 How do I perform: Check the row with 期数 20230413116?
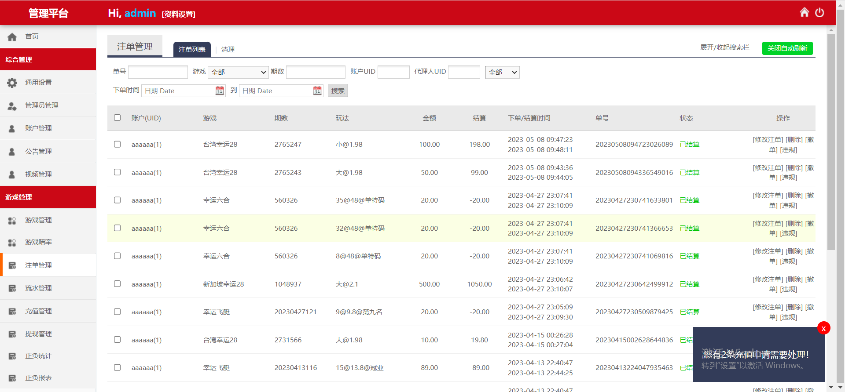117,367
